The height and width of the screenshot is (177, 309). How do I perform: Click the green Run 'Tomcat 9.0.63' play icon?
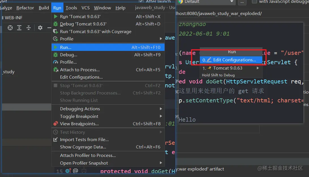pos(56,16)
